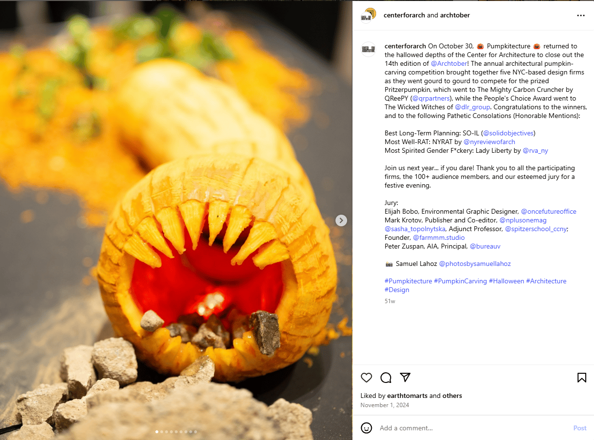Like the post with the heart icon
The width and height of the screenshot is (594, 440).
click(366, 378)
